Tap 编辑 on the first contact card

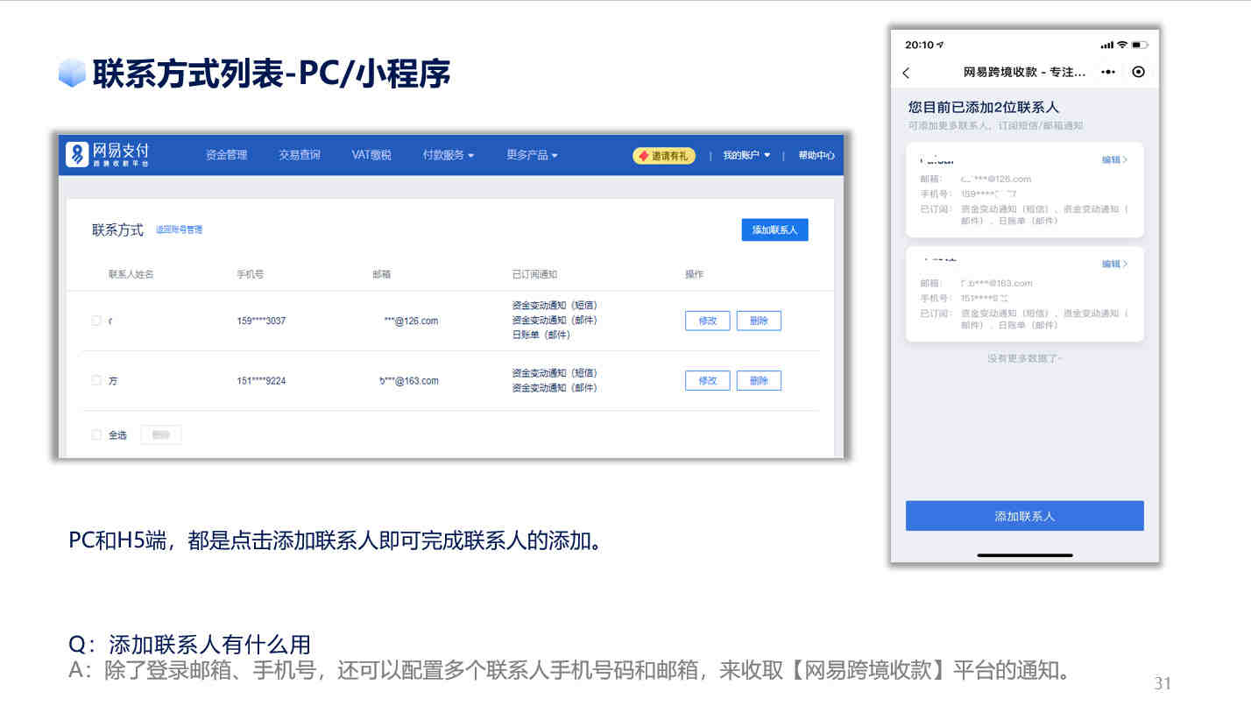coord(1114,160)
